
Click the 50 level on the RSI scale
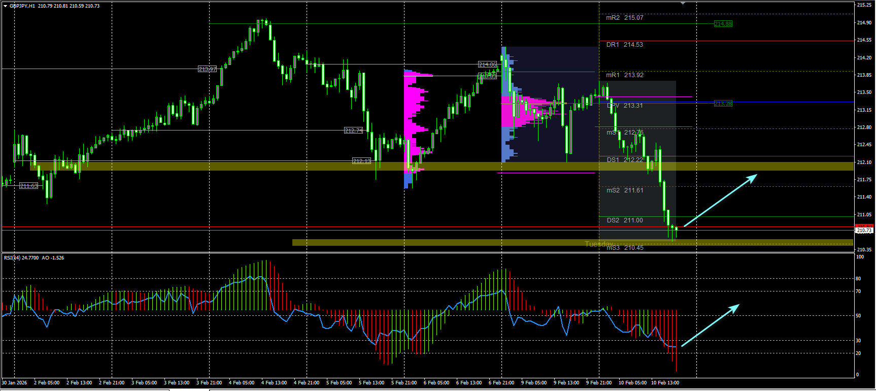(x=858, y=316)
